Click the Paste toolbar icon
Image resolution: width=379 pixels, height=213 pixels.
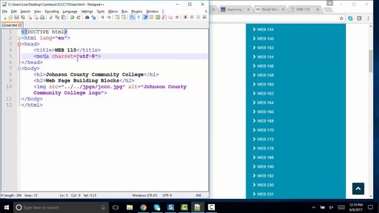63,17
